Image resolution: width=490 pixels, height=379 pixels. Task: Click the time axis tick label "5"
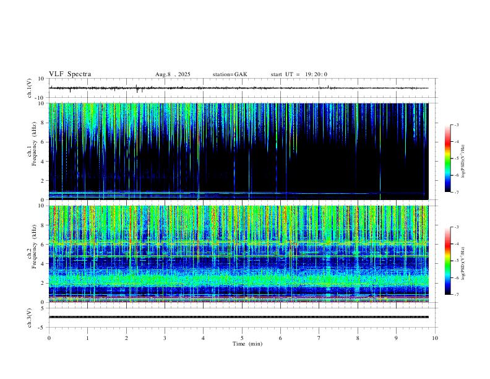coord(242,338)
